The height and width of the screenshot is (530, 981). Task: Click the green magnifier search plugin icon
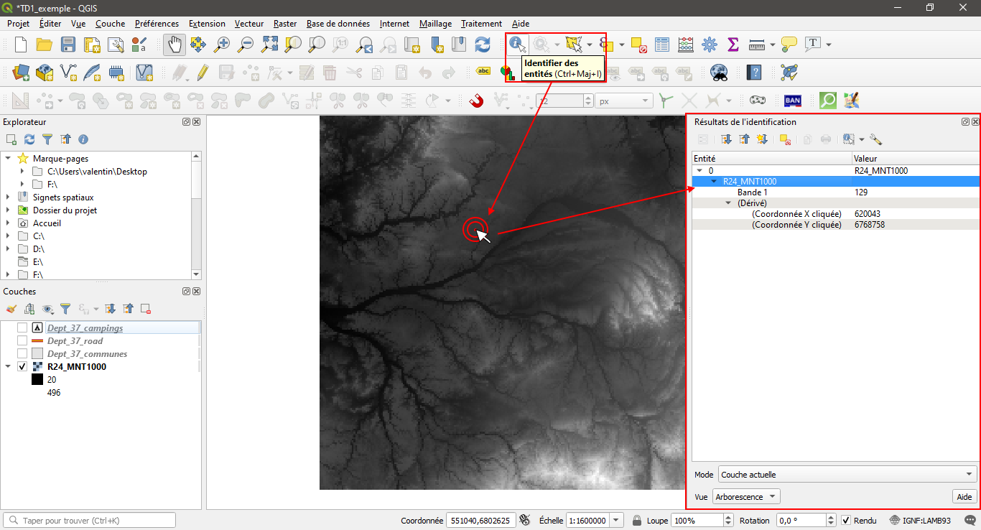coord(828,101)
